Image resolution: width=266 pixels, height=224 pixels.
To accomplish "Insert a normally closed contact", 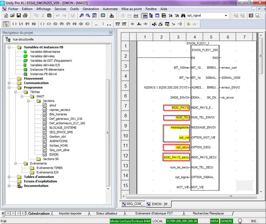I will 21,24.
